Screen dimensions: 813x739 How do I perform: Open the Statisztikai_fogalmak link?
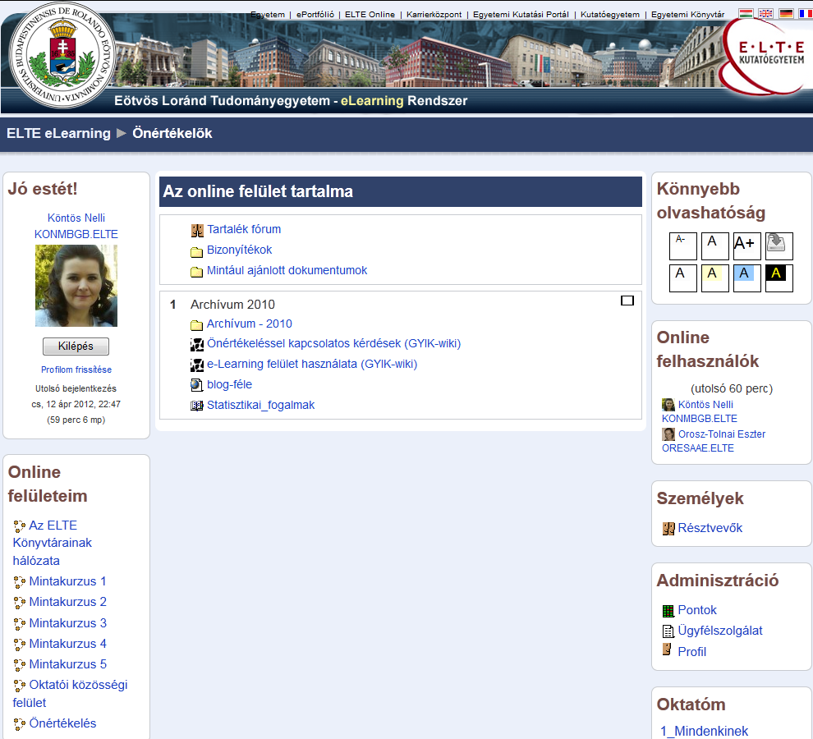[x=261, y=405]
